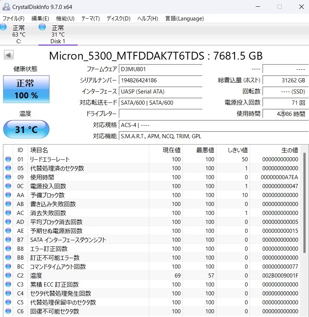Click status dot for ID C6 回復不可能セクタ数
Viewport: 309px width, 317px height.
coord(8,311)
